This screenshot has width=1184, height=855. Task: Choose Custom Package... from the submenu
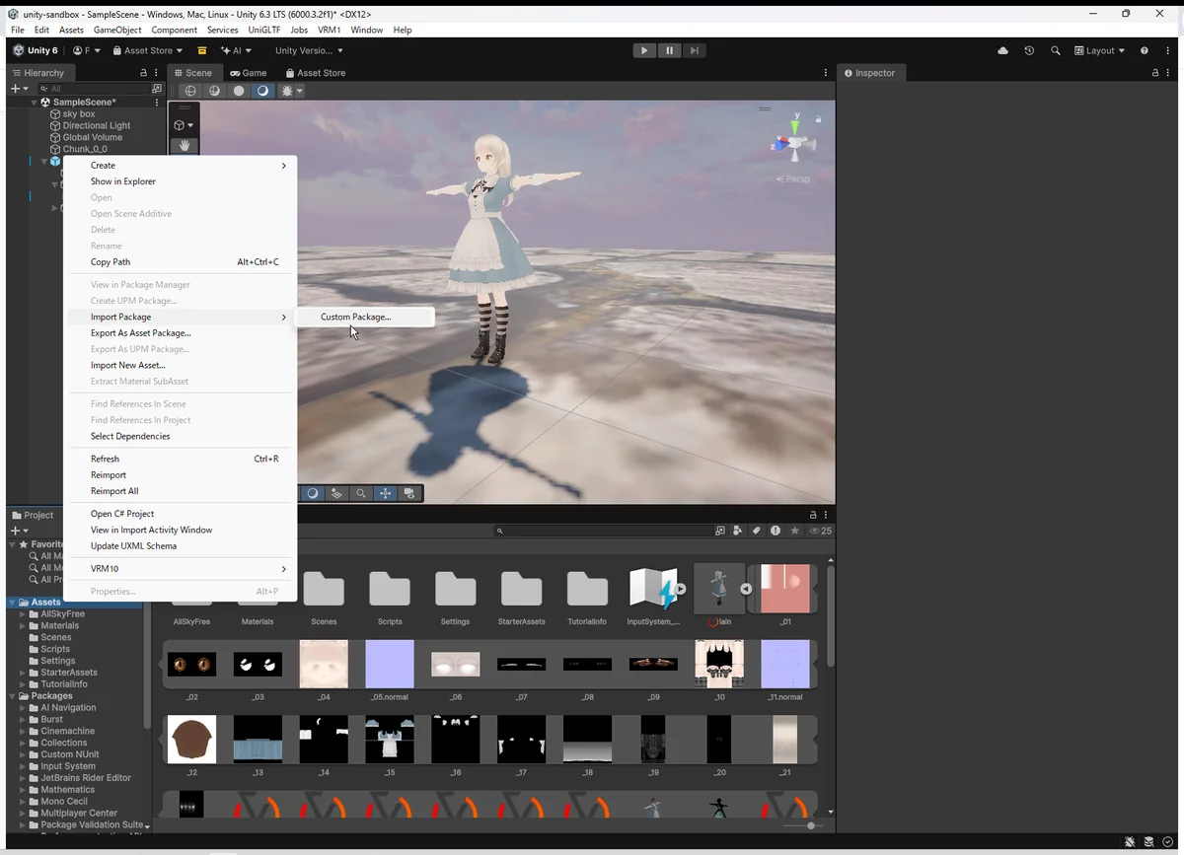click(x=355, y=317)
